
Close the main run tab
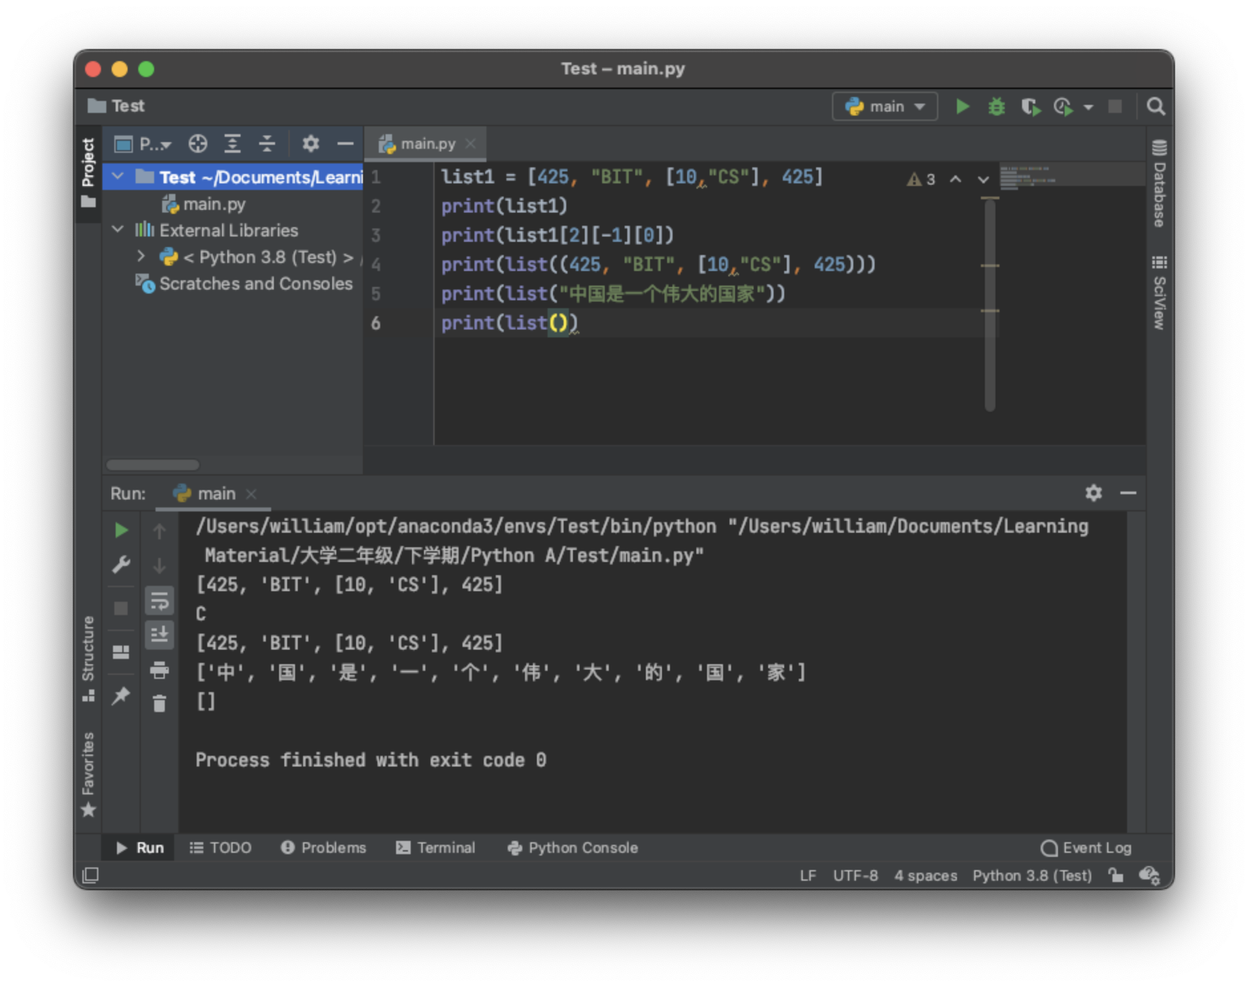coord(251,493)
